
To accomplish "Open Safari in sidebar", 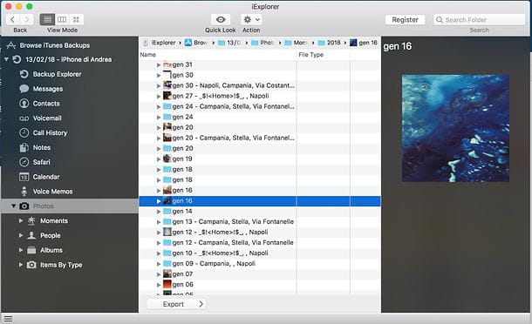I will click(x=41, y=162).
